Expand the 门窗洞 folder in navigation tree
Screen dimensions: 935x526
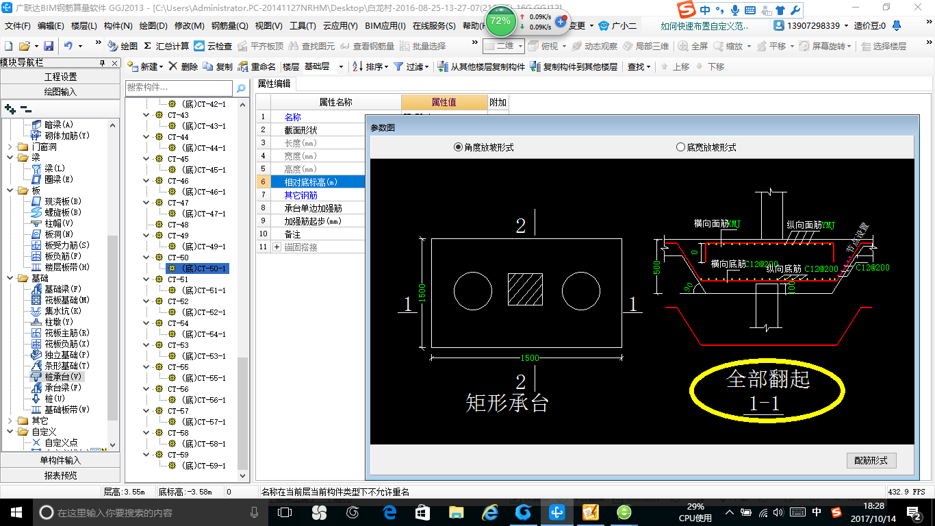10,147
